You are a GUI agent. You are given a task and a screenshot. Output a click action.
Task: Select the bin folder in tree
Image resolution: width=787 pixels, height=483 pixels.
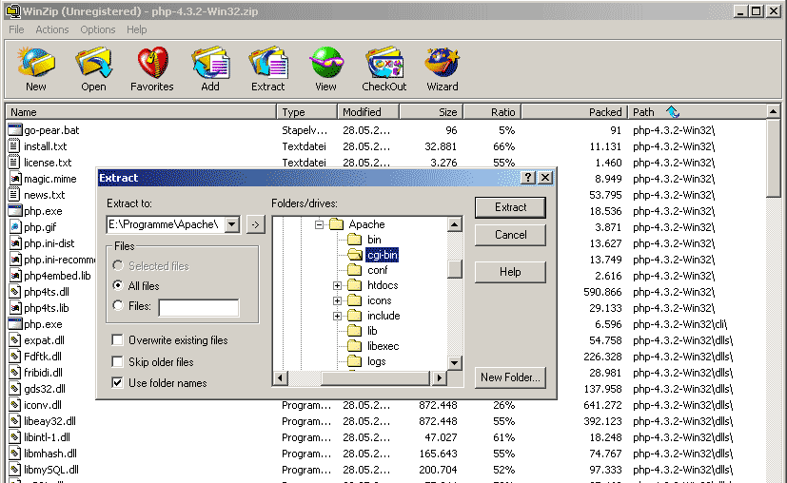(x=374, y=240)
